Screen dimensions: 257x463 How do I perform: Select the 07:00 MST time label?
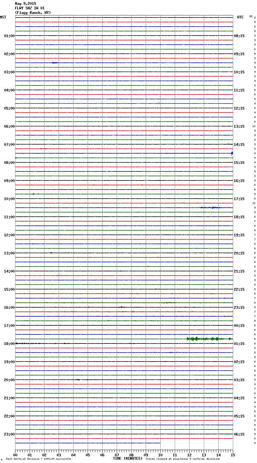pyautogui.click(x=9, y=145)
